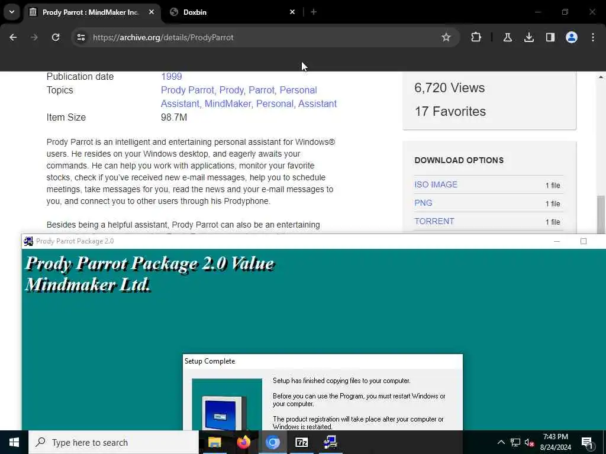Click the Prody Parrot Package 2.0 title icon
The width and height of the screenshot is (606, 454).
click(x=28, y=241)
